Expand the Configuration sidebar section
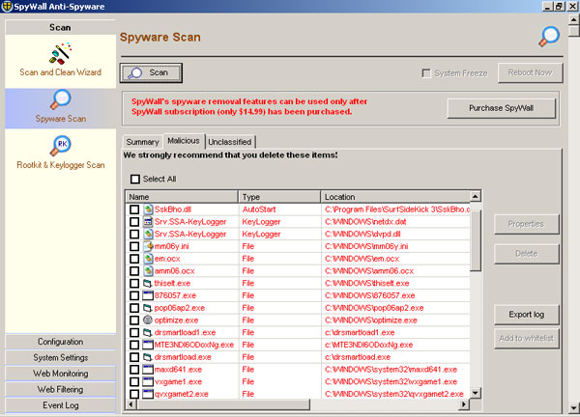 point(60,342)
